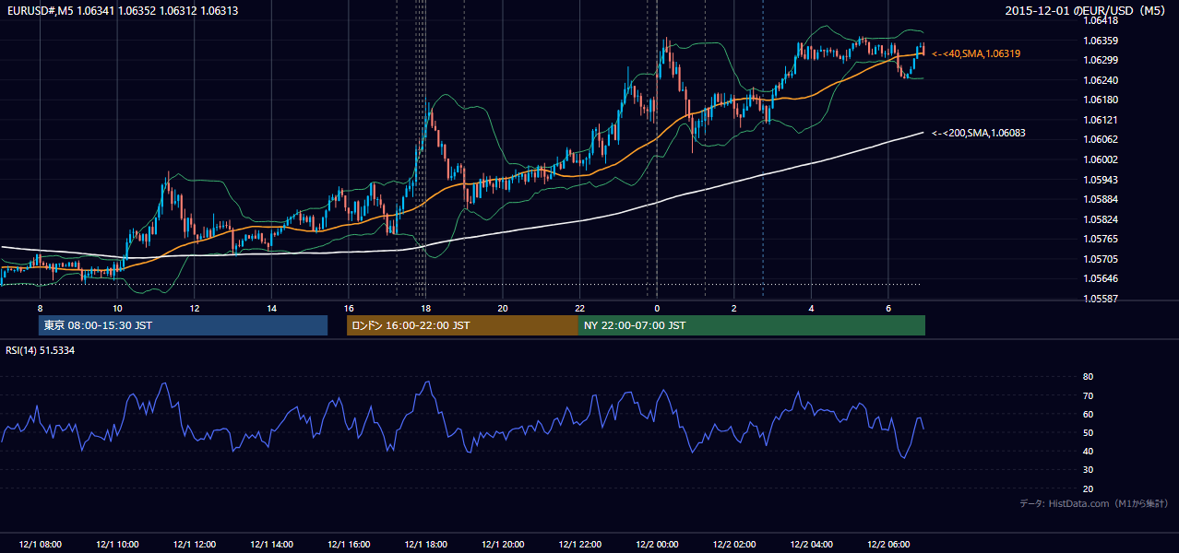Click hour label 16 under the price chart
This screenshot has height=553, width=1179.
coord(349,308)
